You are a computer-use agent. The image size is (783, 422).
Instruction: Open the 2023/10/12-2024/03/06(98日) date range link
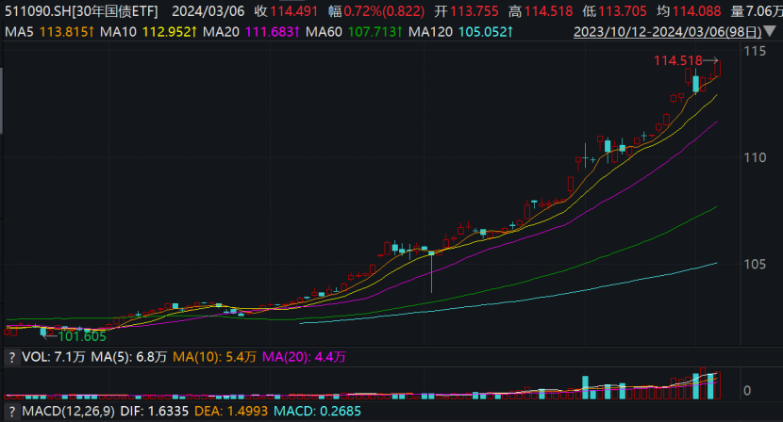(668, 32)
